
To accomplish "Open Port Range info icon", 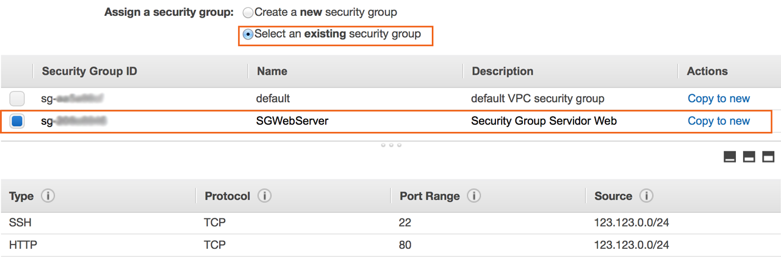I will tap(473, 197).
